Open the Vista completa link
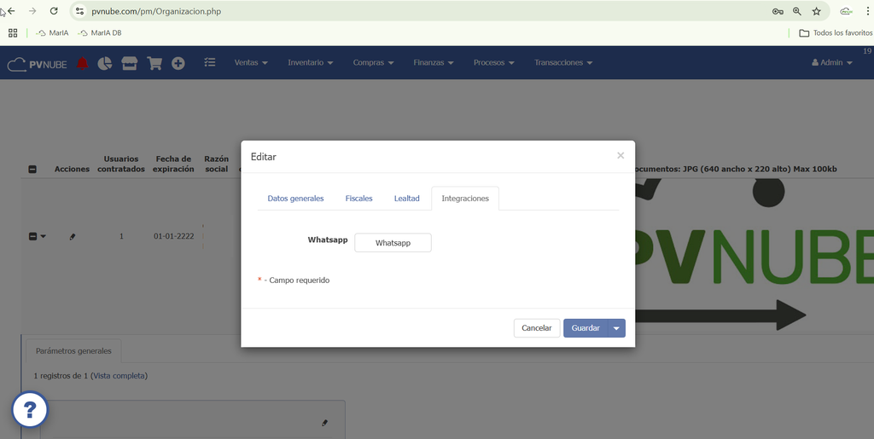 (119, 376)
